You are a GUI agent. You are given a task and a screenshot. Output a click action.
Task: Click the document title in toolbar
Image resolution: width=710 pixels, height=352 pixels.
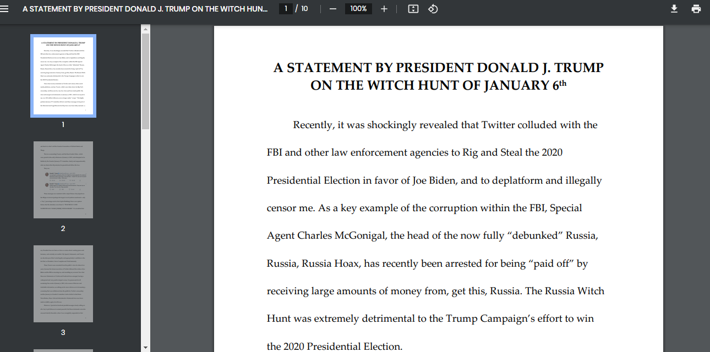click(145, 9)
